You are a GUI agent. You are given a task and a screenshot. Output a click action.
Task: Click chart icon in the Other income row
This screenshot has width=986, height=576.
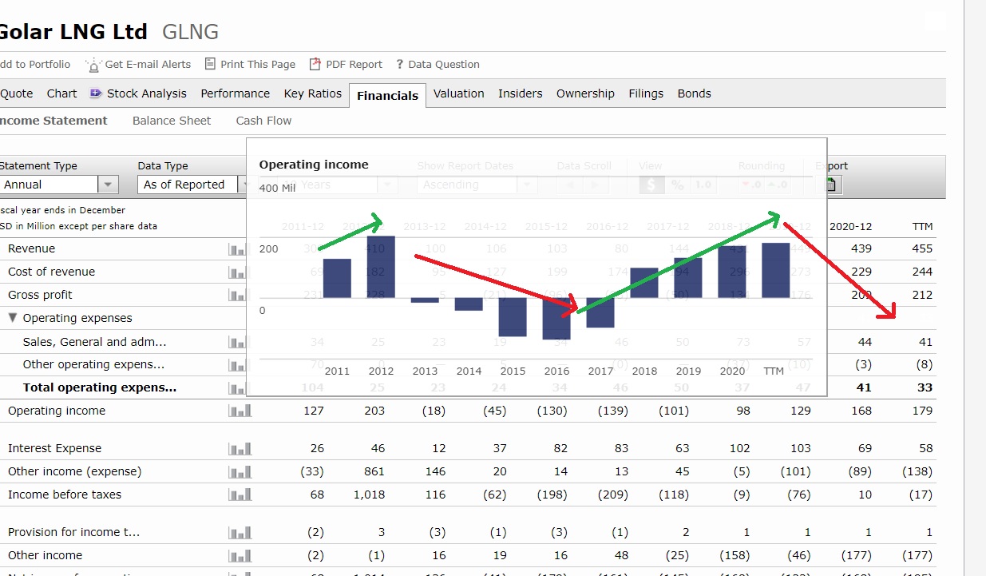point(240,556)
